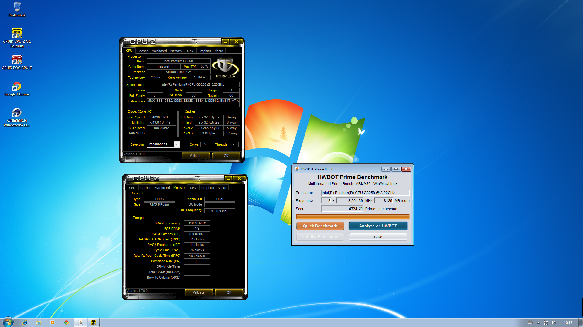Click Validate in lower CPU-Z Memory window
The image size is (583, 327).
pos(199,292)
